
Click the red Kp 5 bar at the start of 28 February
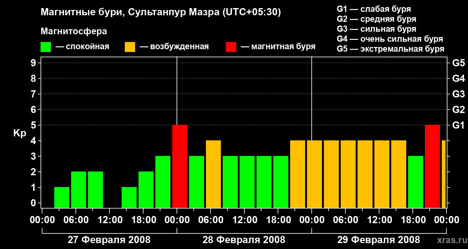click(180, 166)
